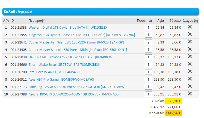Image resolution: width=204 pixels, height=118 pixels.
Task: Click the Περιγραφή column header
Action: (x=37, y=21)
